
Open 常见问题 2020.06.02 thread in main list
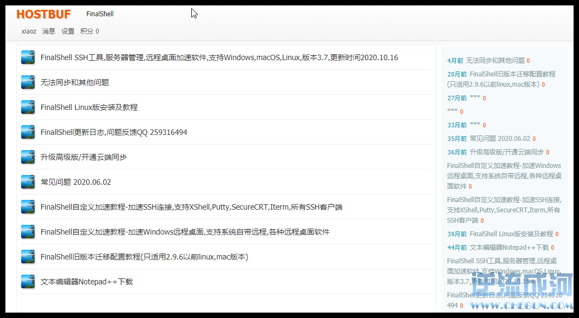point(76,182)
